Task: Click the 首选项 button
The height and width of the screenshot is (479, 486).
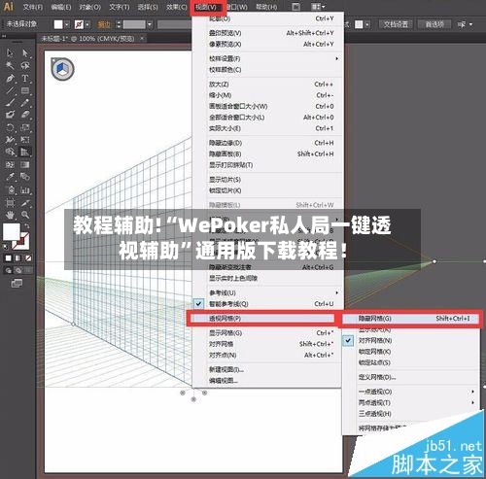Action: (x=434, y=24)
